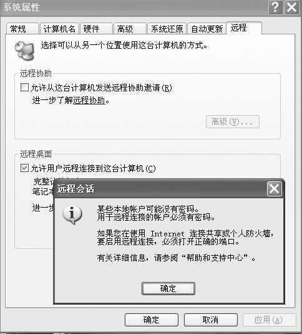Switch to the 自动更新 tab

(x=207, y=29)
